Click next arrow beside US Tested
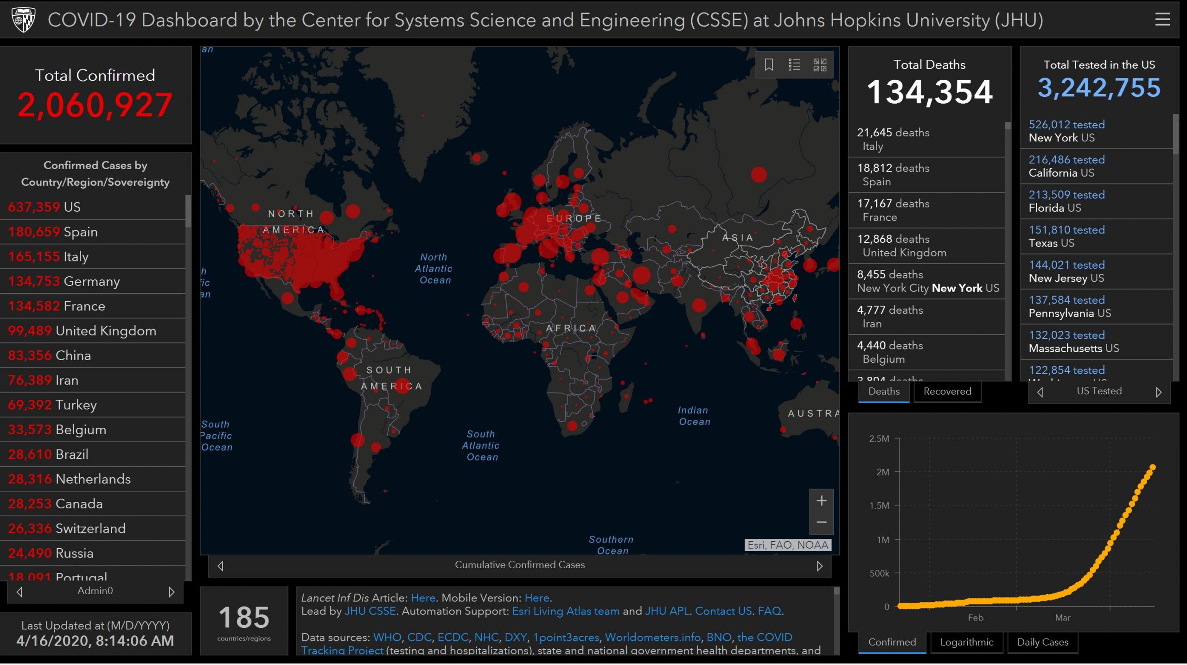 (1158, 392)
